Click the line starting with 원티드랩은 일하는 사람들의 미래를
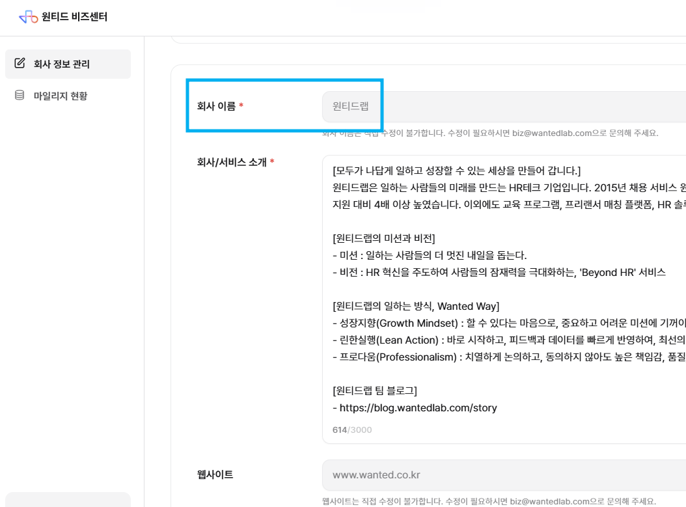This screenshot has width=686, height=507. pyautogui.click(x=509, y=187)
